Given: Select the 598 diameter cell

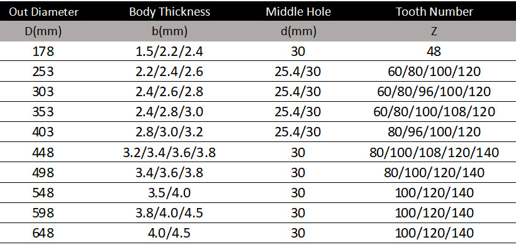Looking at the screenshot, I should coord(43,213).
